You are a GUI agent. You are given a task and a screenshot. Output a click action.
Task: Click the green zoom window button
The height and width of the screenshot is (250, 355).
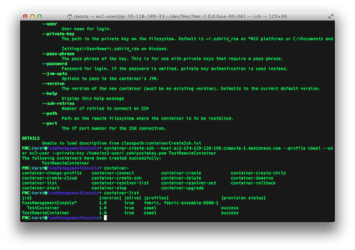(39, 16)
